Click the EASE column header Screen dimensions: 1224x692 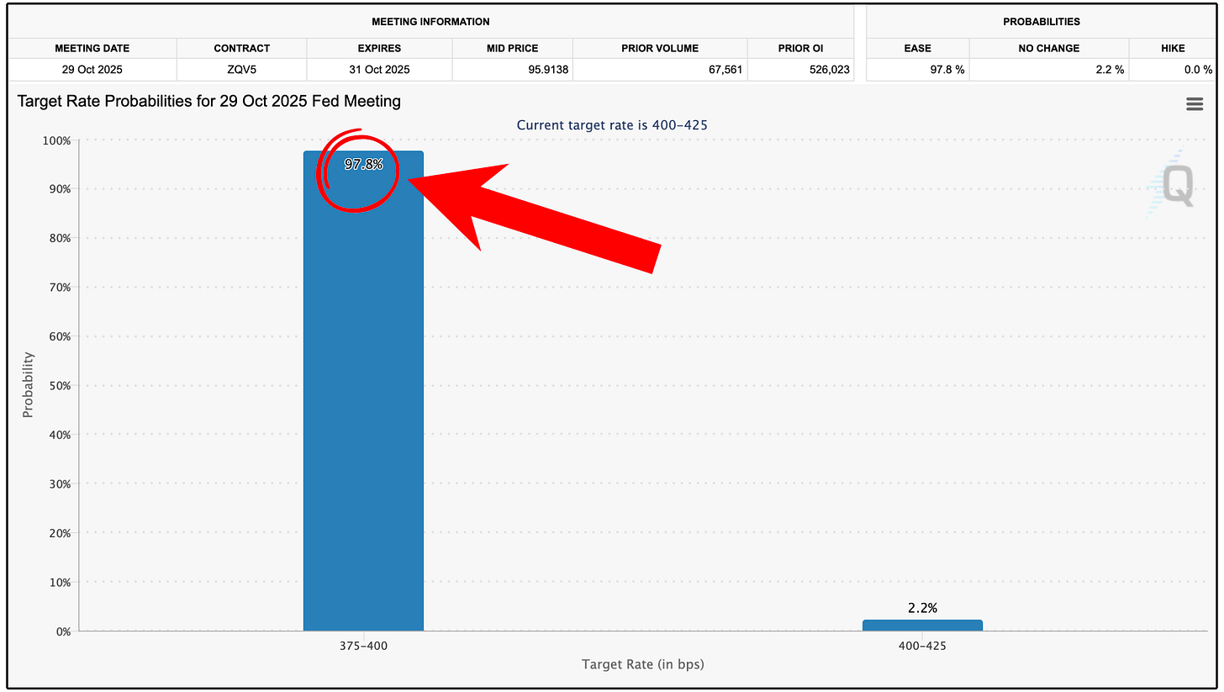[x=917, y=48]
